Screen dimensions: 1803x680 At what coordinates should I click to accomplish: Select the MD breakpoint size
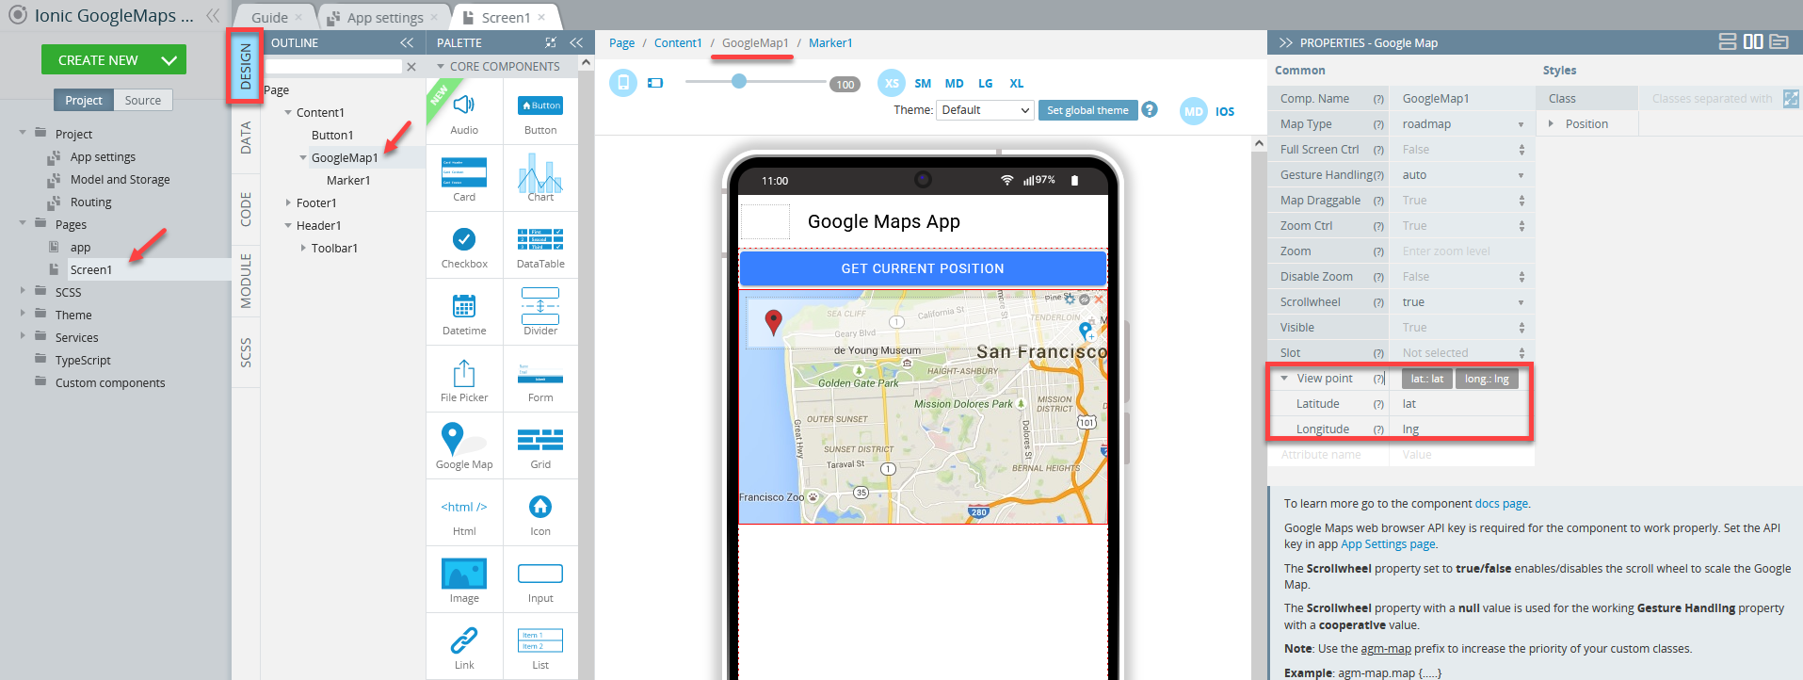pos(954,83)
